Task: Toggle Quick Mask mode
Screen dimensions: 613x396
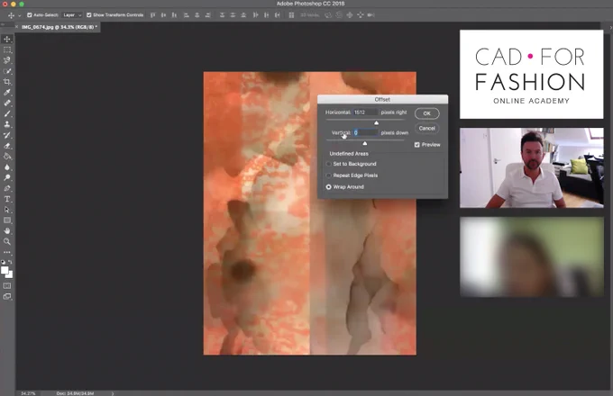Action: click(x=7, y=286)
